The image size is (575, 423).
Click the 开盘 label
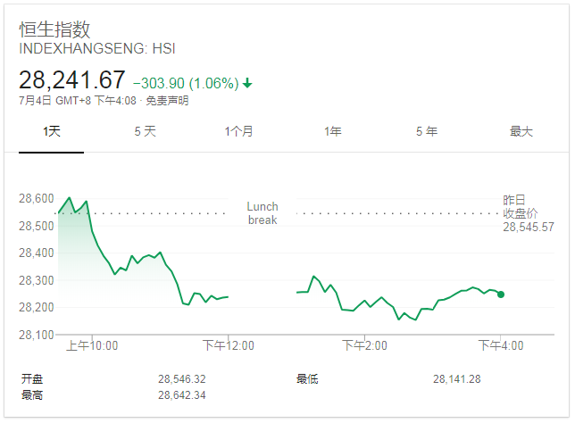[x=32, y=378]
